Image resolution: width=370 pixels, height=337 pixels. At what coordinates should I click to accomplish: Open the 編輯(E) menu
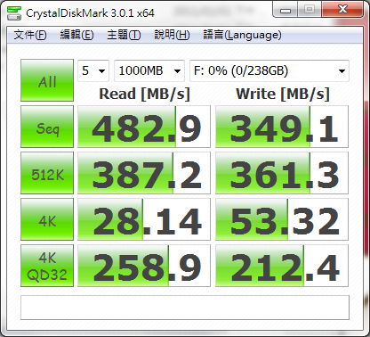pyautogui.click(x=76, y=35)
